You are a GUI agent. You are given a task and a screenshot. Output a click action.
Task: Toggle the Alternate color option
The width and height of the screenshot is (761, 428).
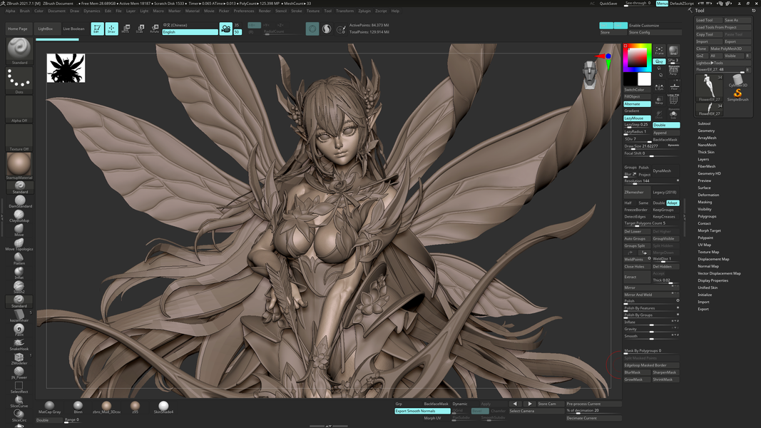[637, 104]
